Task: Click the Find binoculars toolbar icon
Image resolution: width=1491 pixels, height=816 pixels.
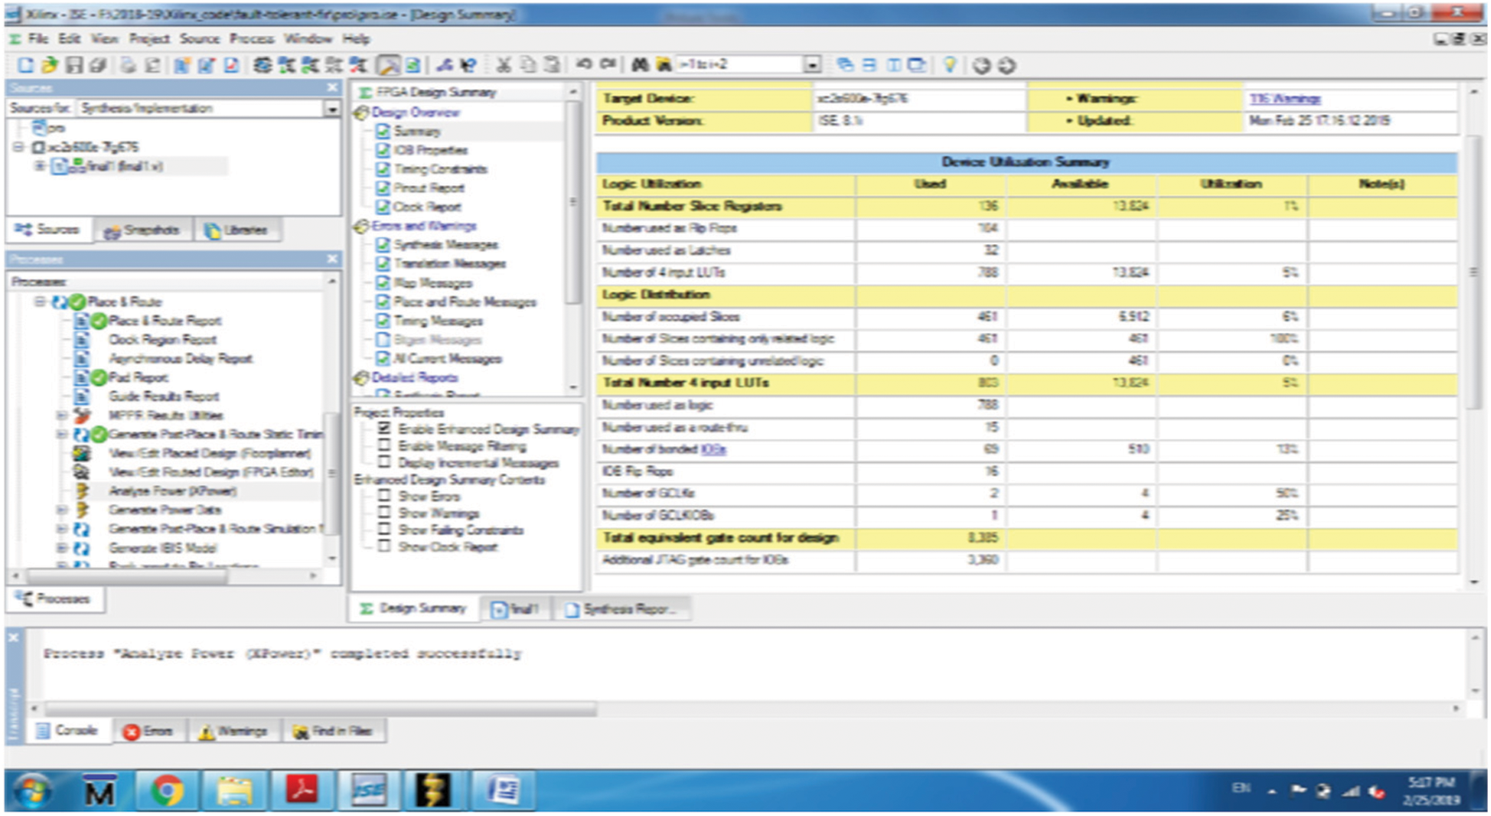Action: (640, 66)
